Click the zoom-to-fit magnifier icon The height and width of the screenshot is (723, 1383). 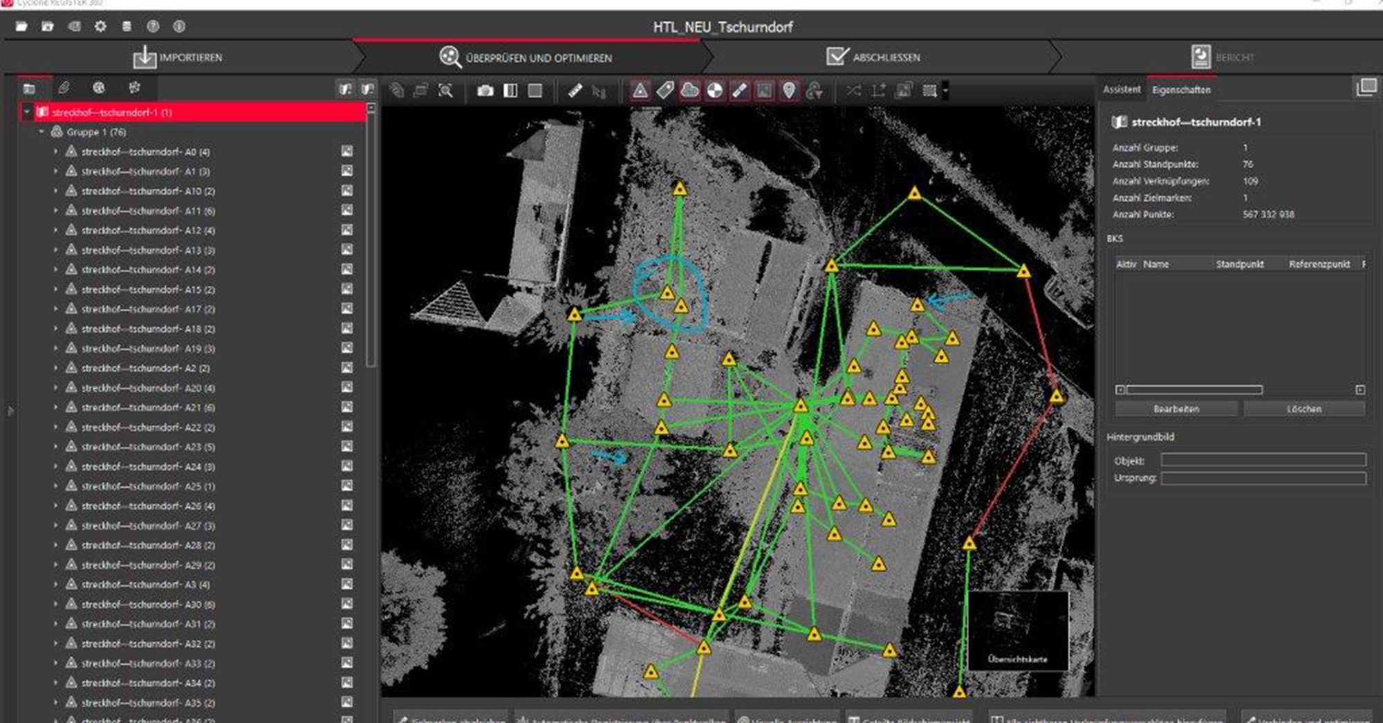445,91
